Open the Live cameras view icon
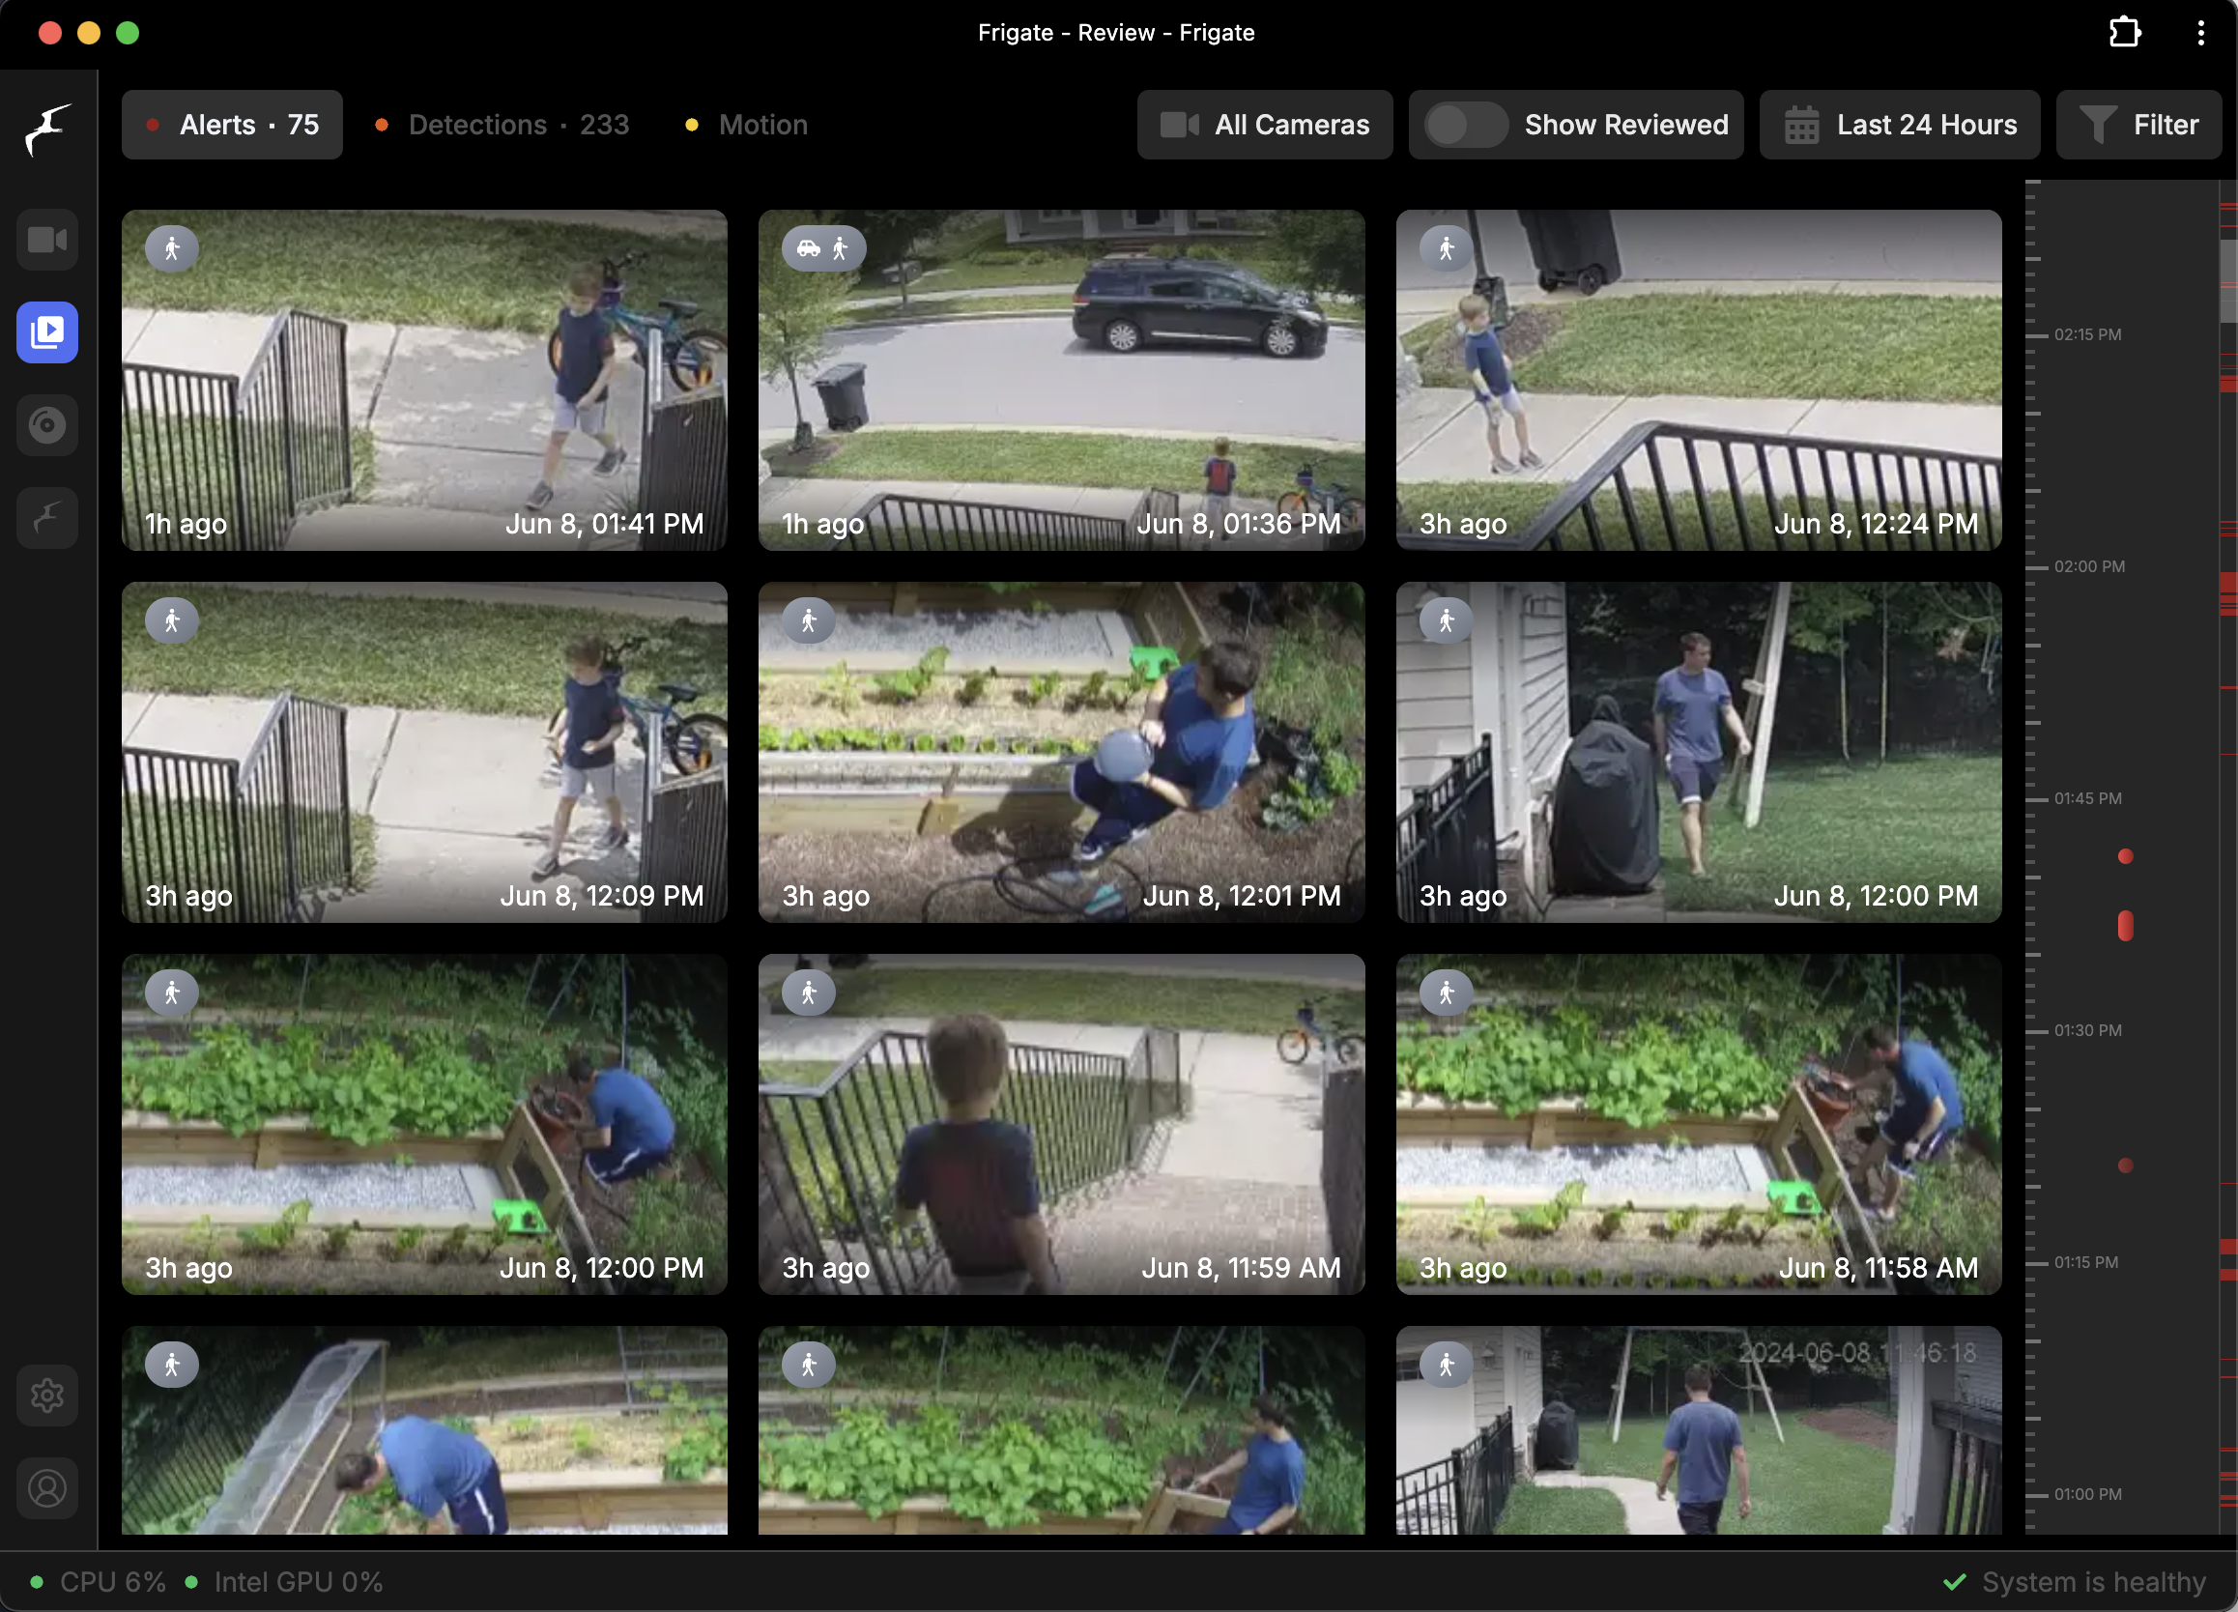This screenshot has height=1612, width=2238. pos(46,240)
